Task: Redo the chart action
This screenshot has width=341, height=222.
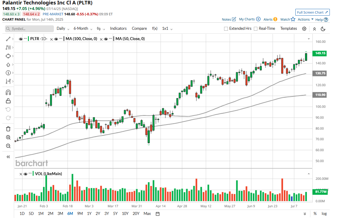Action: pyautogui.click(x=8, y=118)
